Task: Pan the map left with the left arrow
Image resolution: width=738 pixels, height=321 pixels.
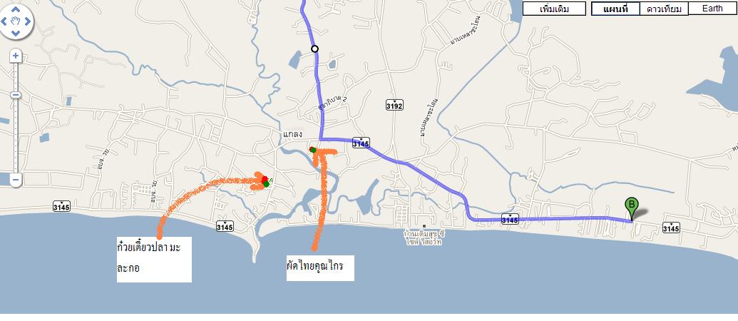Action: point(4,21)
